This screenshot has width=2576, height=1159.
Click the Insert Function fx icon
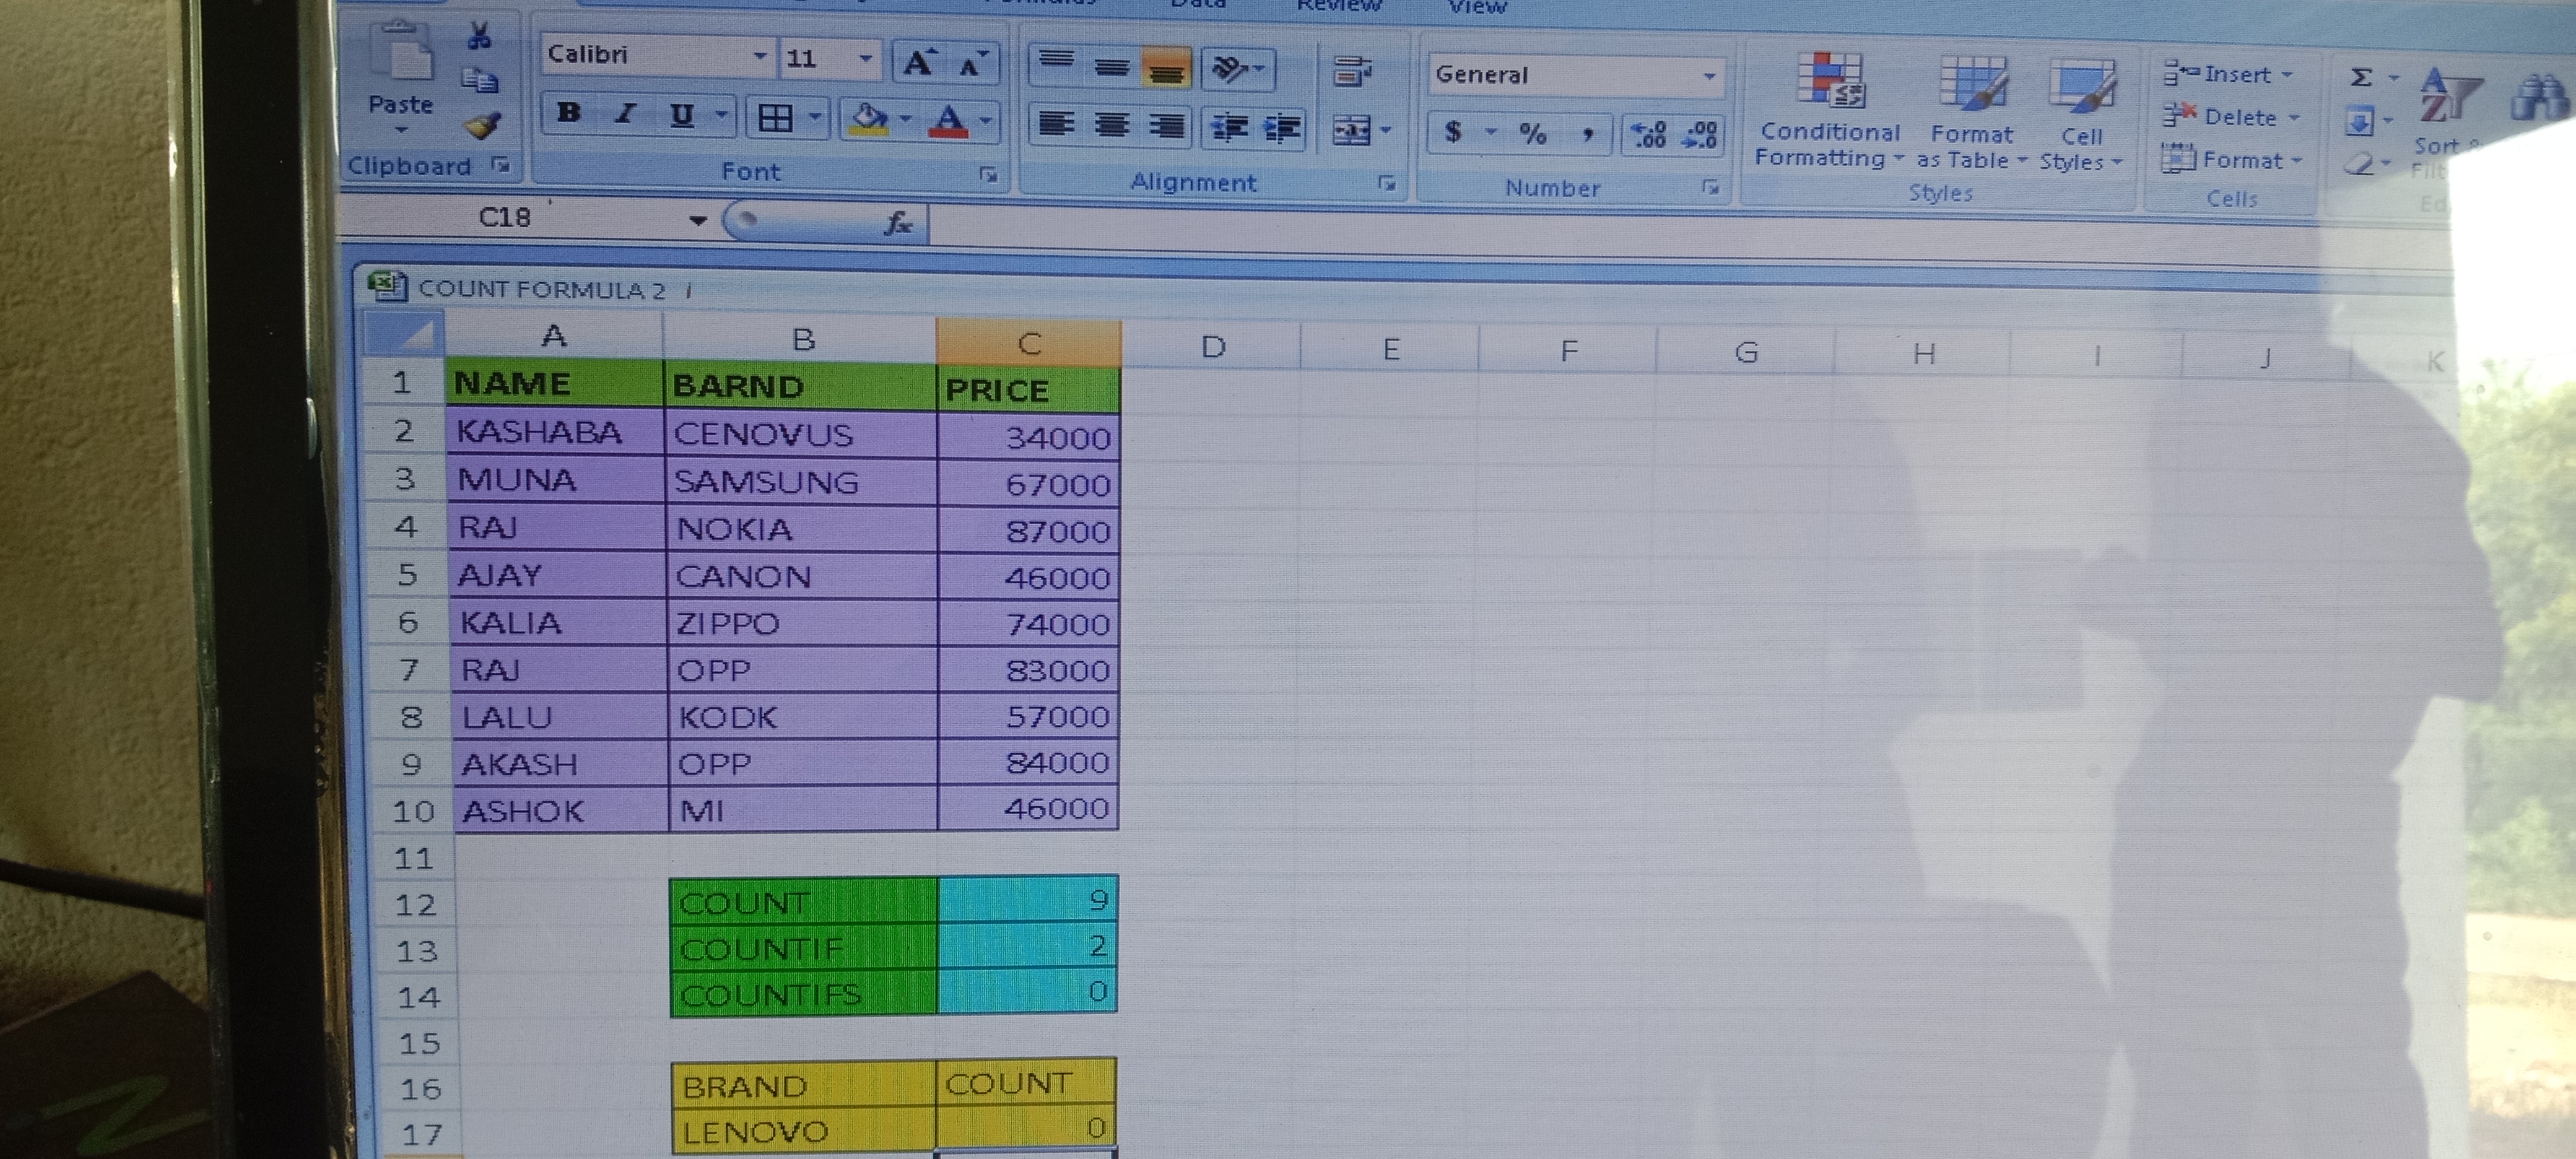[897, 223]
